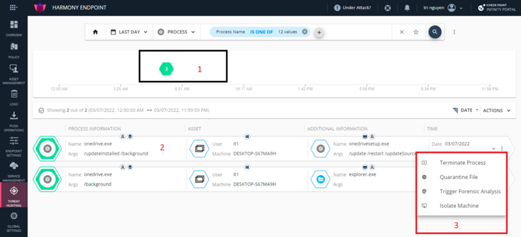Remove the Process Name filter chip
Image resolution: width=521 pixels, height=237 pixels.
305,32
